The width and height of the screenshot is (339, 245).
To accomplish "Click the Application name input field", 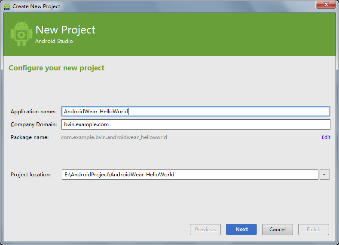I will 195,112.
